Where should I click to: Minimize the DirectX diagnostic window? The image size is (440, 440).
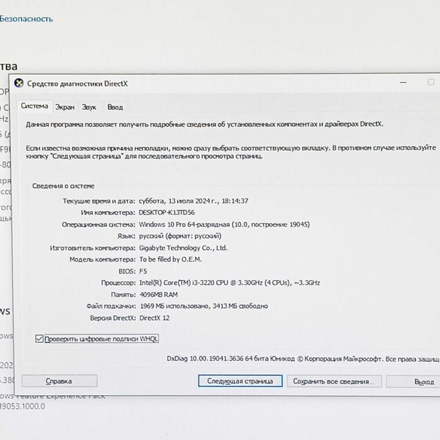[404, 82]
